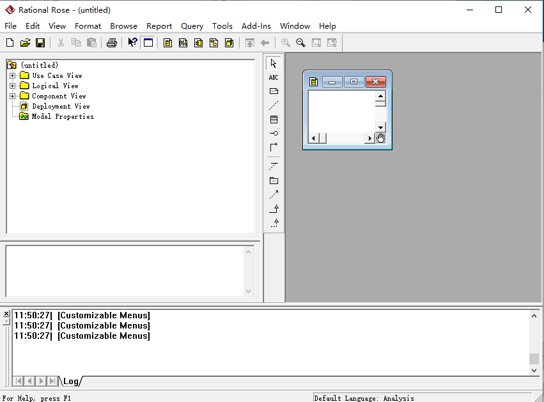Click the Fit In Window icon
This screenshot has width=544, height=402.
316,43
